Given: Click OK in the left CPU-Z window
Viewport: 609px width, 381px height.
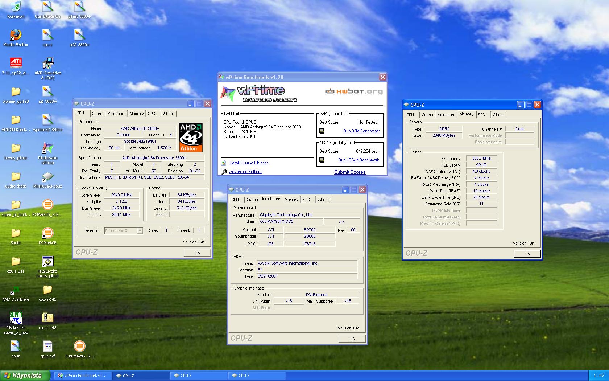Looking at the screenshot, I should coord(197,252).
